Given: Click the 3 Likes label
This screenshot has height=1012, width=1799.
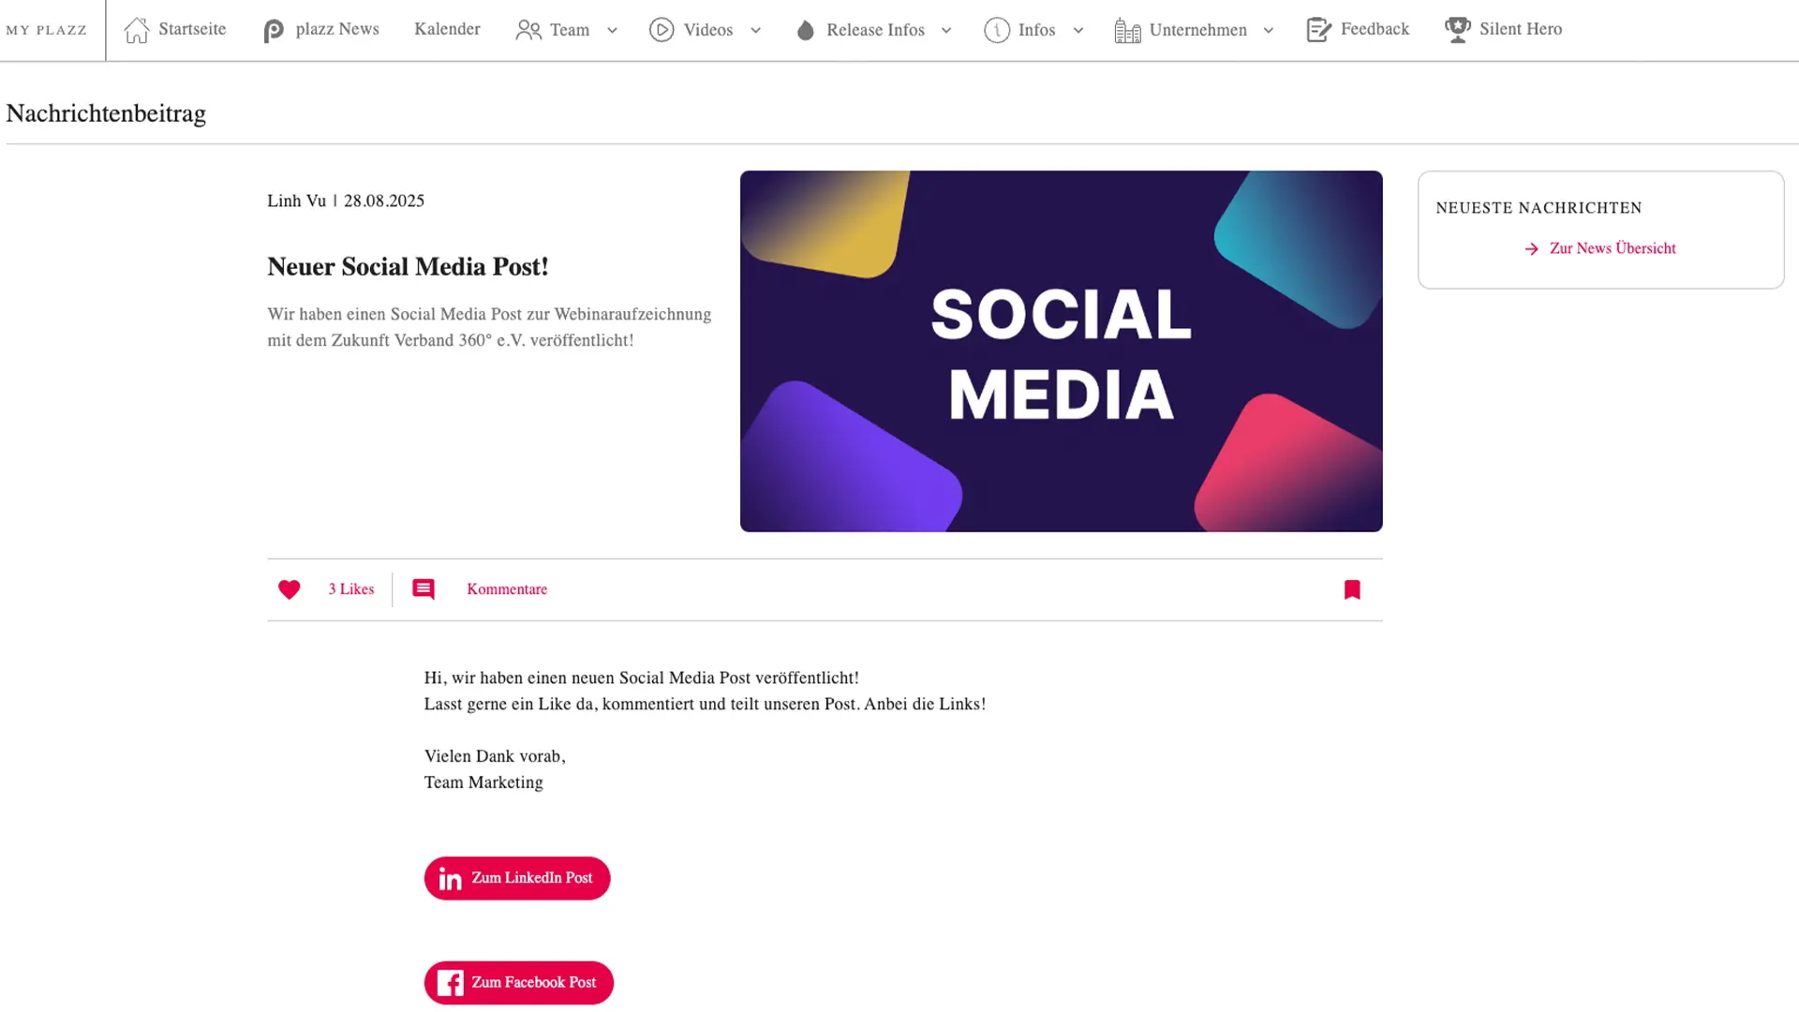Looking at the screenshot, I should point(351,589).
